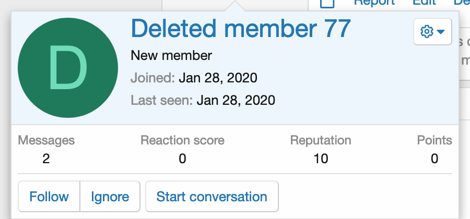Tick the post selection checkbox at top

327,2
